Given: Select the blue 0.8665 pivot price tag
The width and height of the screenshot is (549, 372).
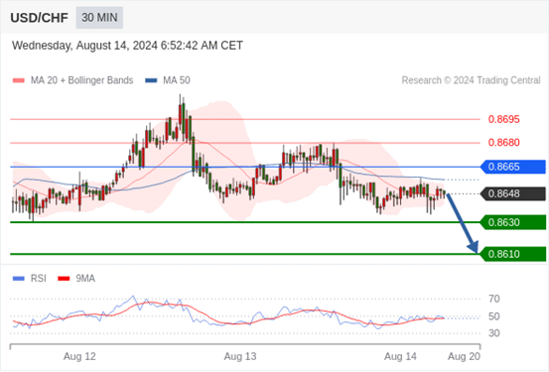Looking at the screenshot, I should click(513, 167).
